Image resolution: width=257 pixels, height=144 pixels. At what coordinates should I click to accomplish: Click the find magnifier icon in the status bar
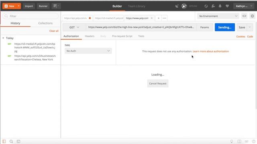tap(11, 141)
